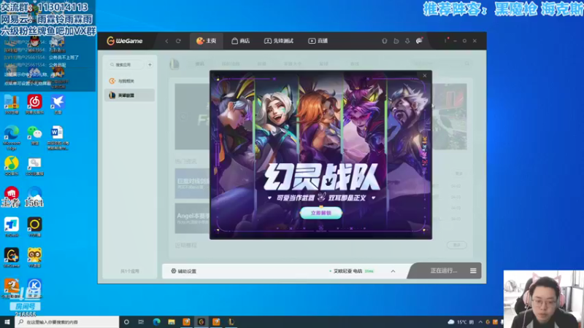Open the Windows Start menu

point(7,322)
